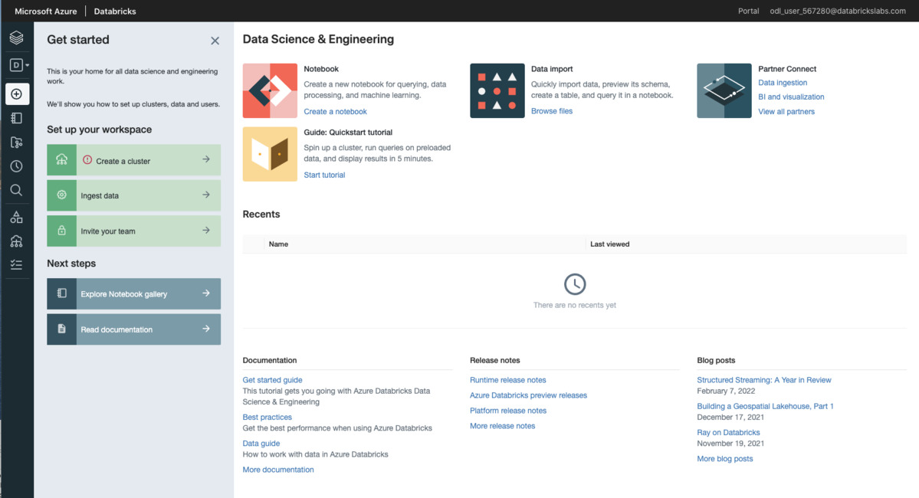Click the Create plus icon in the sidebar

click(x=17, y=93)
